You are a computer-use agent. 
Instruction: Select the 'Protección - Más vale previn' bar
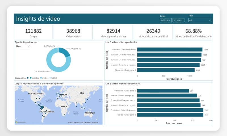pyautogui.click(x=170, y=110)
